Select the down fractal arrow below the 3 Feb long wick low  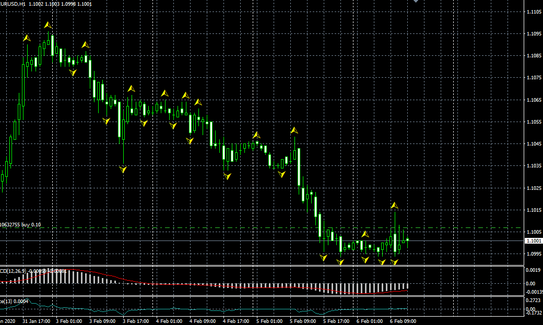[x=123, y=170]
